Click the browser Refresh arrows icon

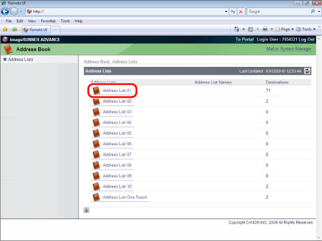pos(233,12)
